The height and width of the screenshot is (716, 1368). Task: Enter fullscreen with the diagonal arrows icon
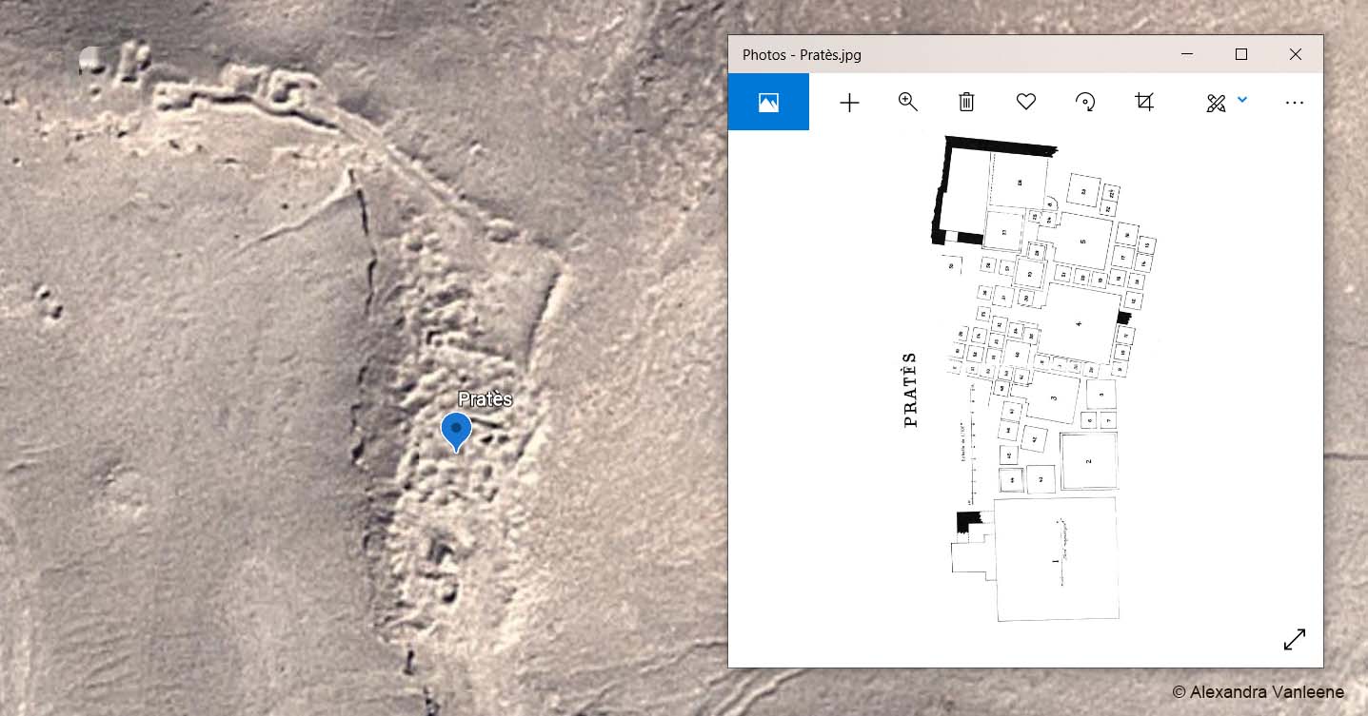point(1295,640)
